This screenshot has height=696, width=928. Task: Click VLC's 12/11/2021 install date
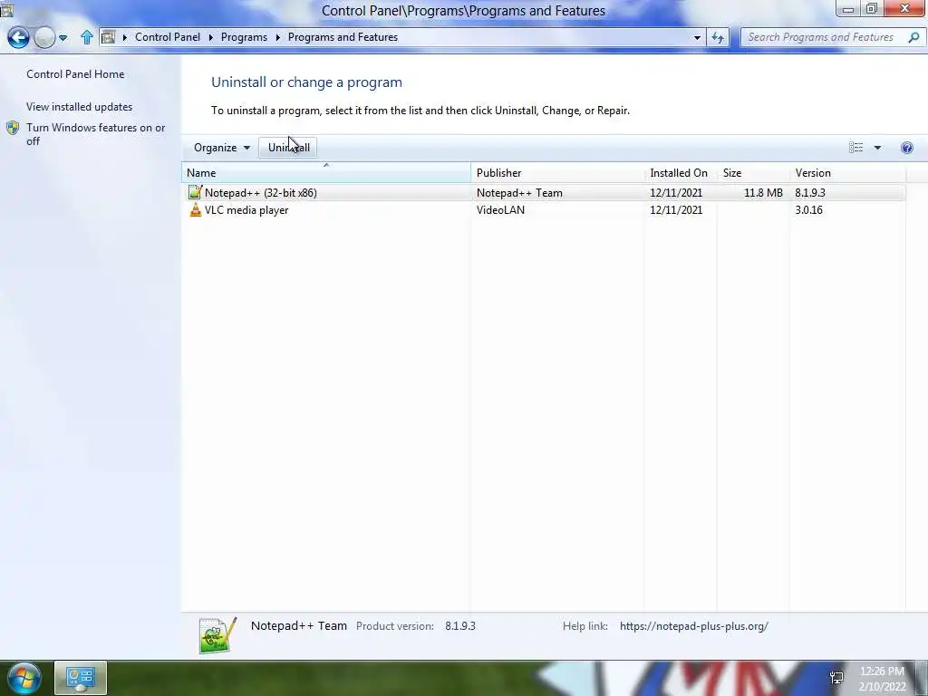[x=676, y=210]
